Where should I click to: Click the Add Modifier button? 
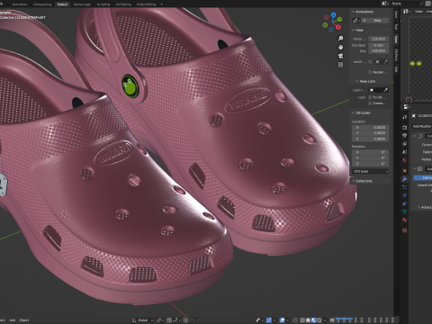coord(422,126)
